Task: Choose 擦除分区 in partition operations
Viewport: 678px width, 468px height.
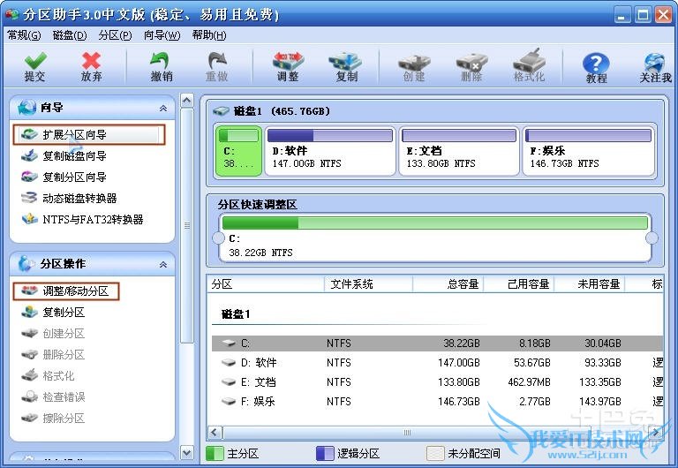Action: pyautogui.click(x=53, y=419)
